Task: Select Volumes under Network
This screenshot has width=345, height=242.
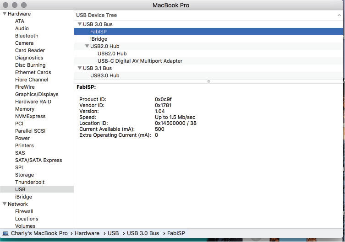Action: click(x=25, y=226)
